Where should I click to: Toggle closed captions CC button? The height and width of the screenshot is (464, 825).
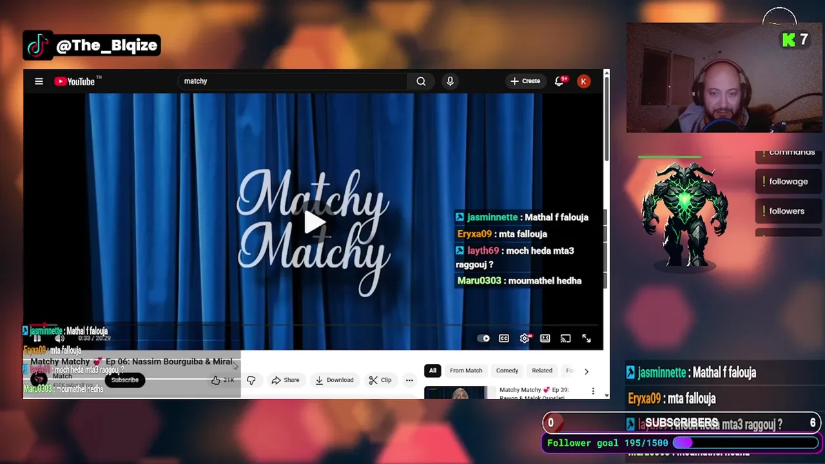coord(504,338)
